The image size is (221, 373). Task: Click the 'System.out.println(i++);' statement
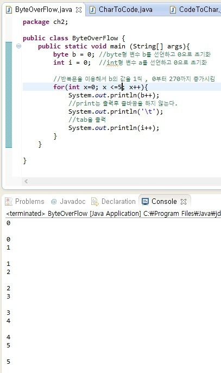click(114, 128)
